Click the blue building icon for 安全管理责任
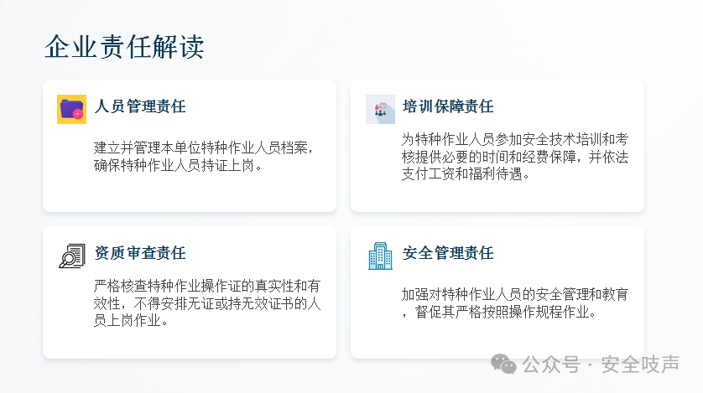This screenshot has height=393, width=703. [x=380, y=255]
